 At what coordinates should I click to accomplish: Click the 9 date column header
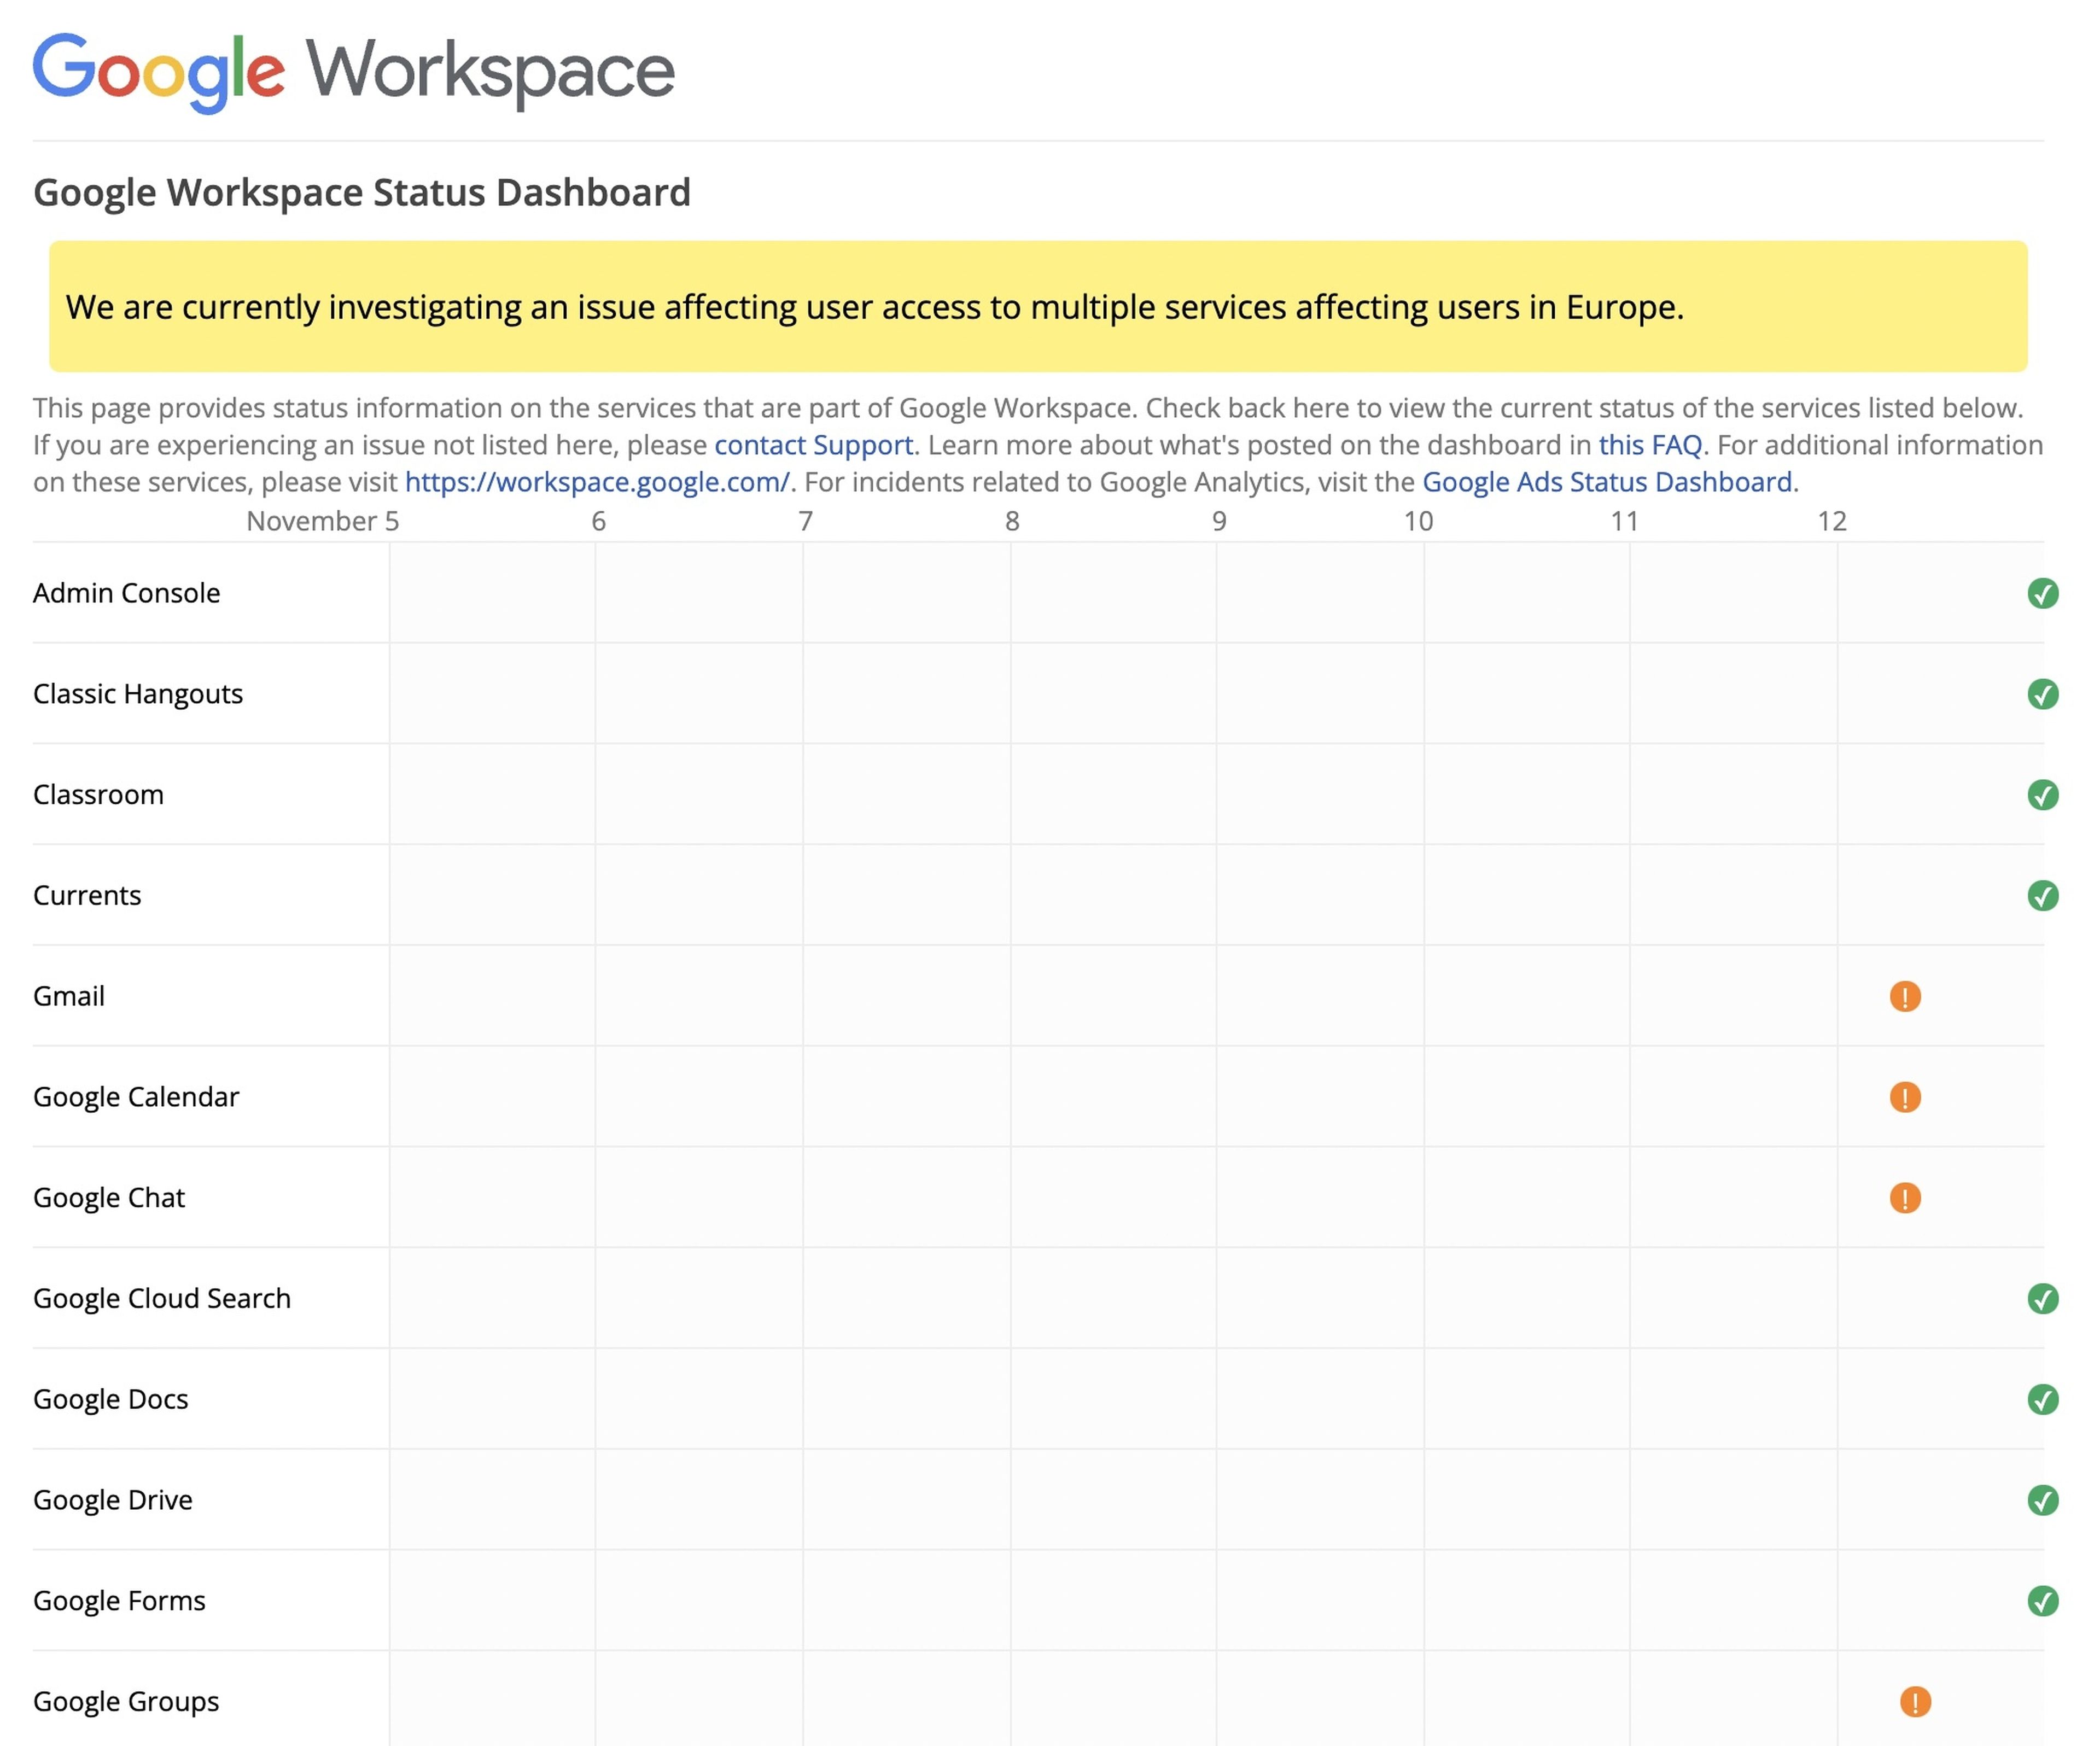tap(1219, 521)
